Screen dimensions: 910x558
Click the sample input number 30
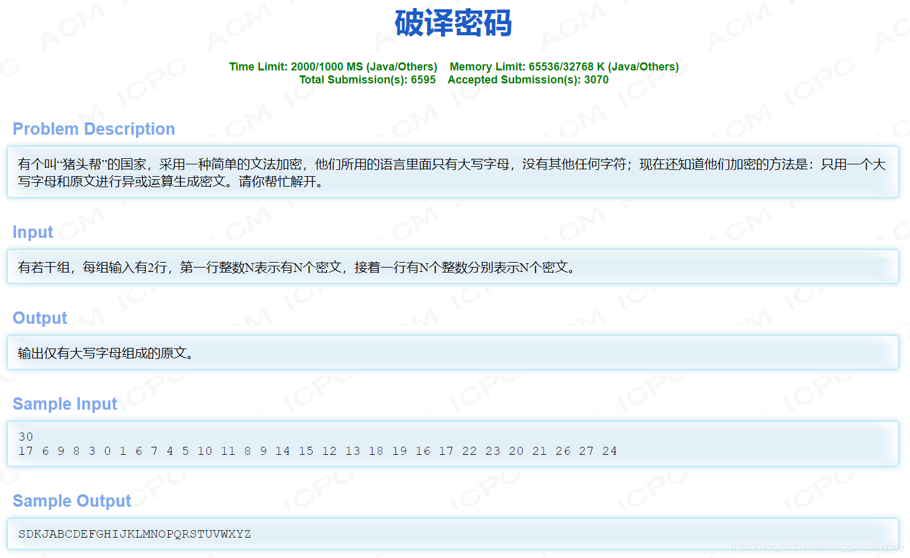pos(25,437)
